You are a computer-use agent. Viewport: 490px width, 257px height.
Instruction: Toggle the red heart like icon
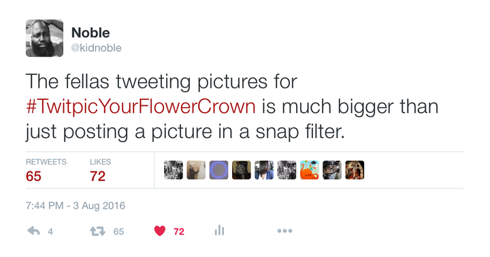(160, 230)
